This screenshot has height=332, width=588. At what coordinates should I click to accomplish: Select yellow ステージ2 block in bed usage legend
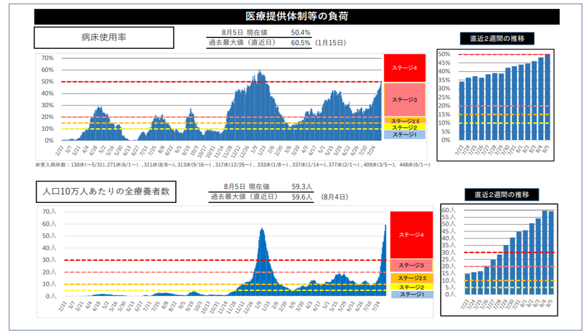(x=405, y=127)
